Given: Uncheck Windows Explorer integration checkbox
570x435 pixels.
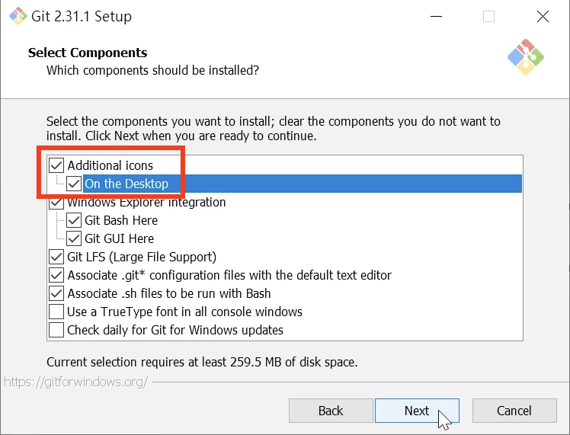Looking at the screenshot, I should 56,203.
